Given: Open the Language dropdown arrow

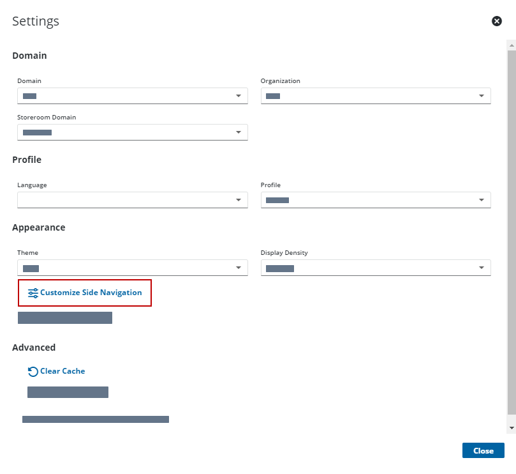Looking at the screenshot, I should [238, 200].
